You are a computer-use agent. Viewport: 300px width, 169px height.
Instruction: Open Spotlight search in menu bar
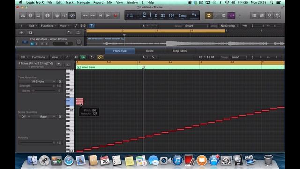pos(271,2)
